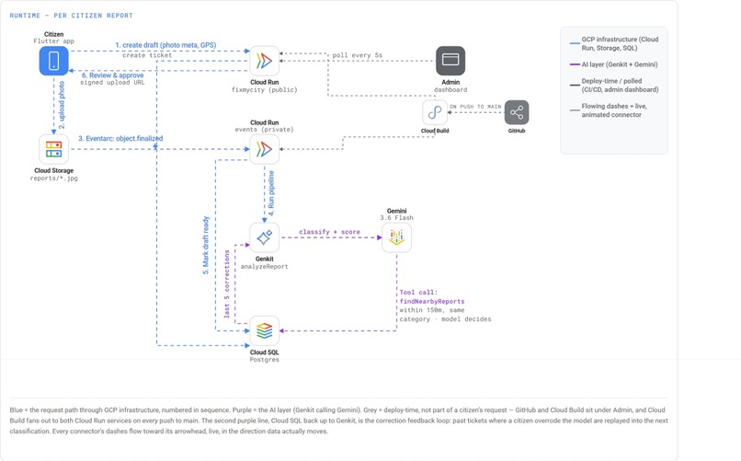Select the Cloud Storage bucket icon
The width and height of the screenshot is (741, 461).
(x=53, y=149)
